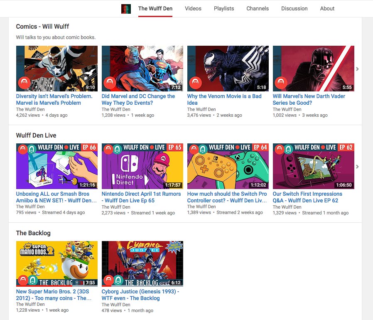Show next videos in Comics - Will Wulff row
Viewport: 373px width, 320px height.
point(357,69)
